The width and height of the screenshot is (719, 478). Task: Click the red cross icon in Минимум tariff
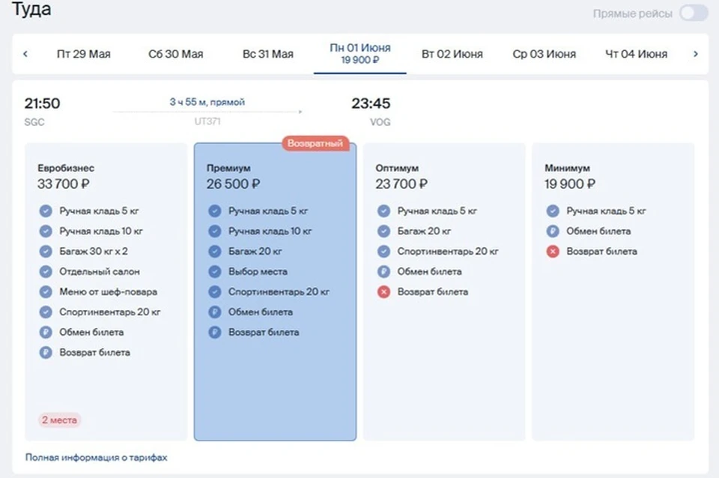click(x=553, y=252)
